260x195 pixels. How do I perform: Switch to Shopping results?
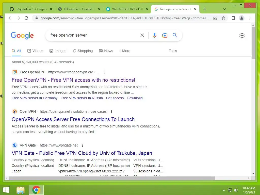[x=83, y=51]
